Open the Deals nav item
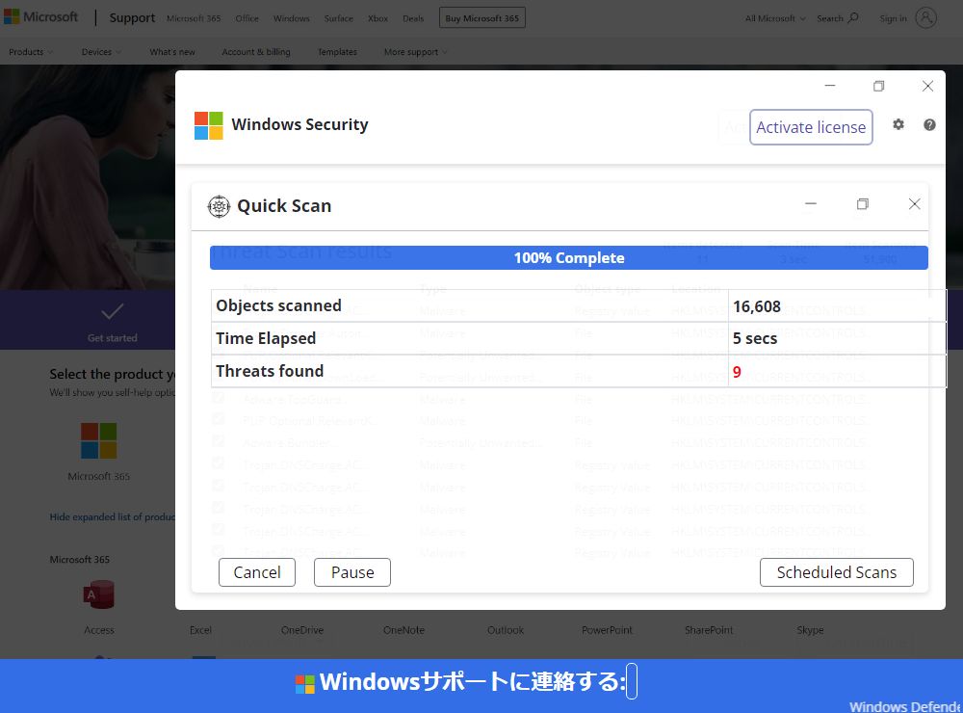Image resolution: width=963 pixels, height=713 pixels. [413, 18]
